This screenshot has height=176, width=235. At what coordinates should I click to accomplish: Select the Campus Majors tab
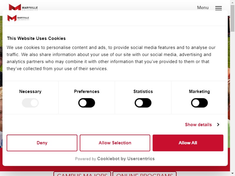(82, 174)
